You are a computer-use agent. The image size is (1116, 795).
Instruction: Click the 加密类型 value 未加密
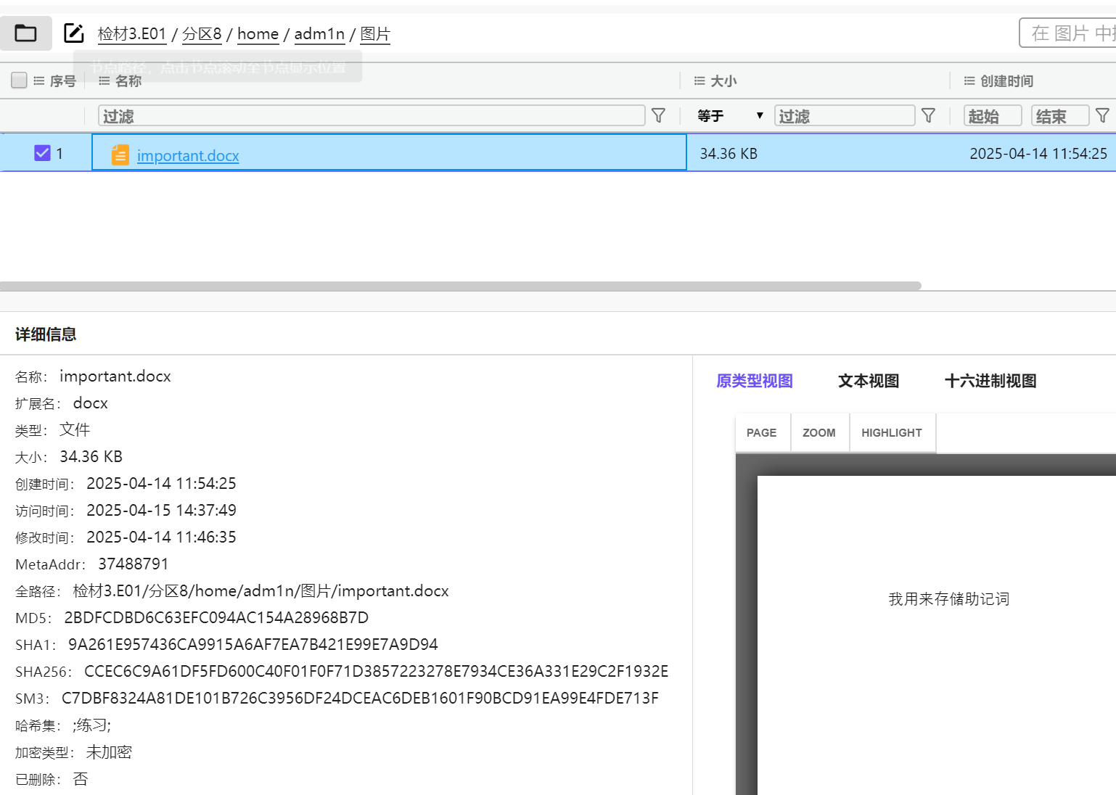click(109, 751)
